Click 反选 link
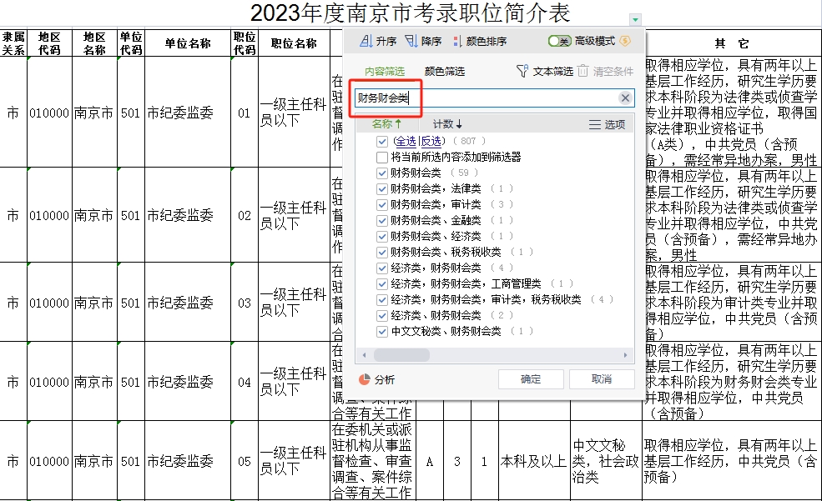Screen dimensions: 822x501 [431, 141]
